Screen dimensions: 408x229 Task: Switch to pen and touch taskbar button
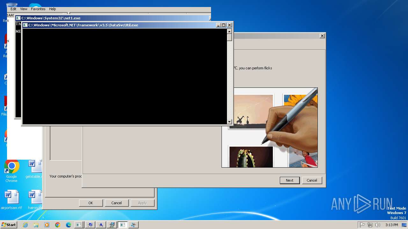click(101, 225)
